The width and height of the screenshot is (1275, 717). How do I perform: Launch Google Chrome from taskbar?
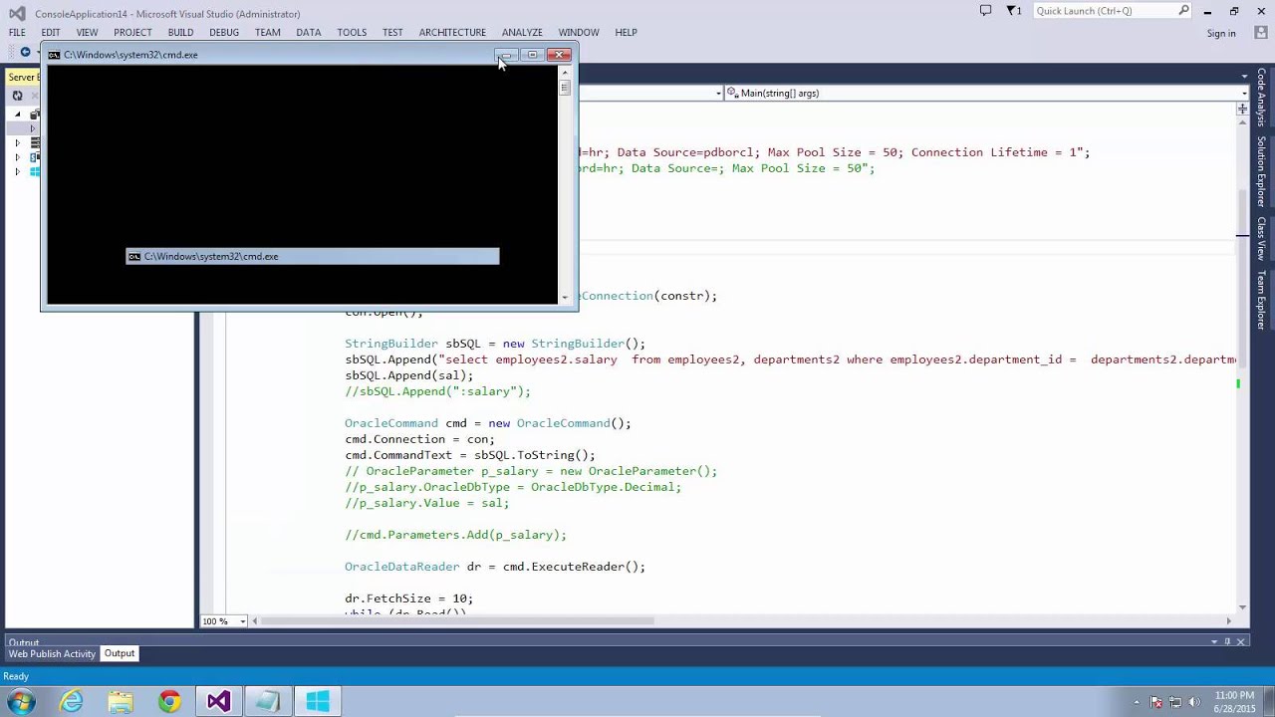pos(169,702)
